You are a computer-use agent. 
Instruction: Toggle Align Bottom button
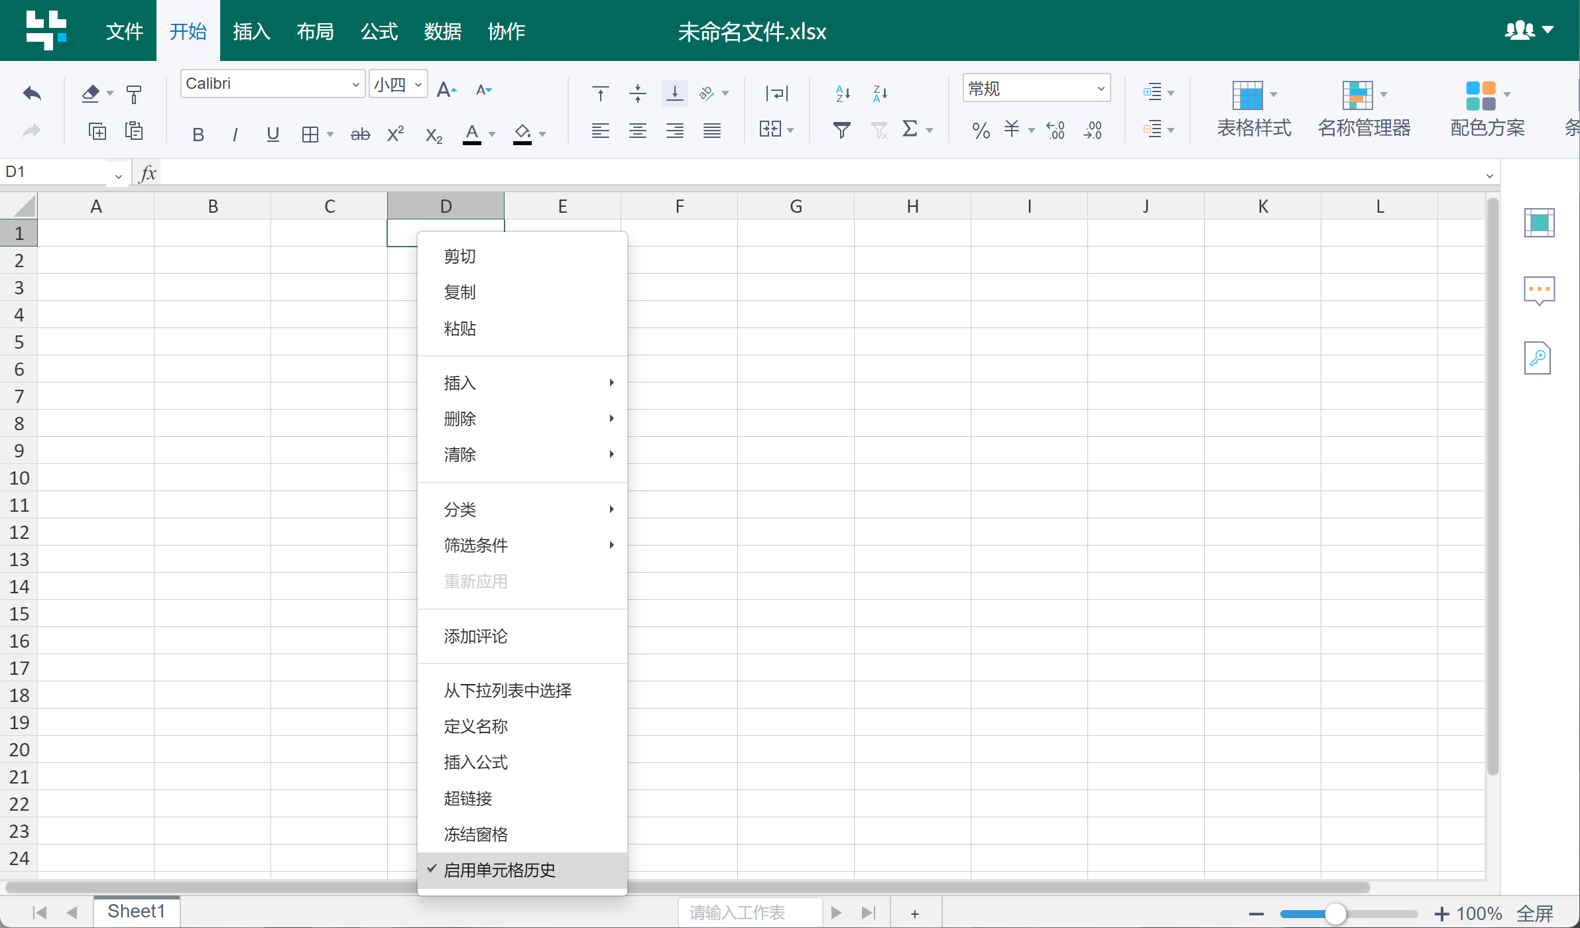pos(675,94)
